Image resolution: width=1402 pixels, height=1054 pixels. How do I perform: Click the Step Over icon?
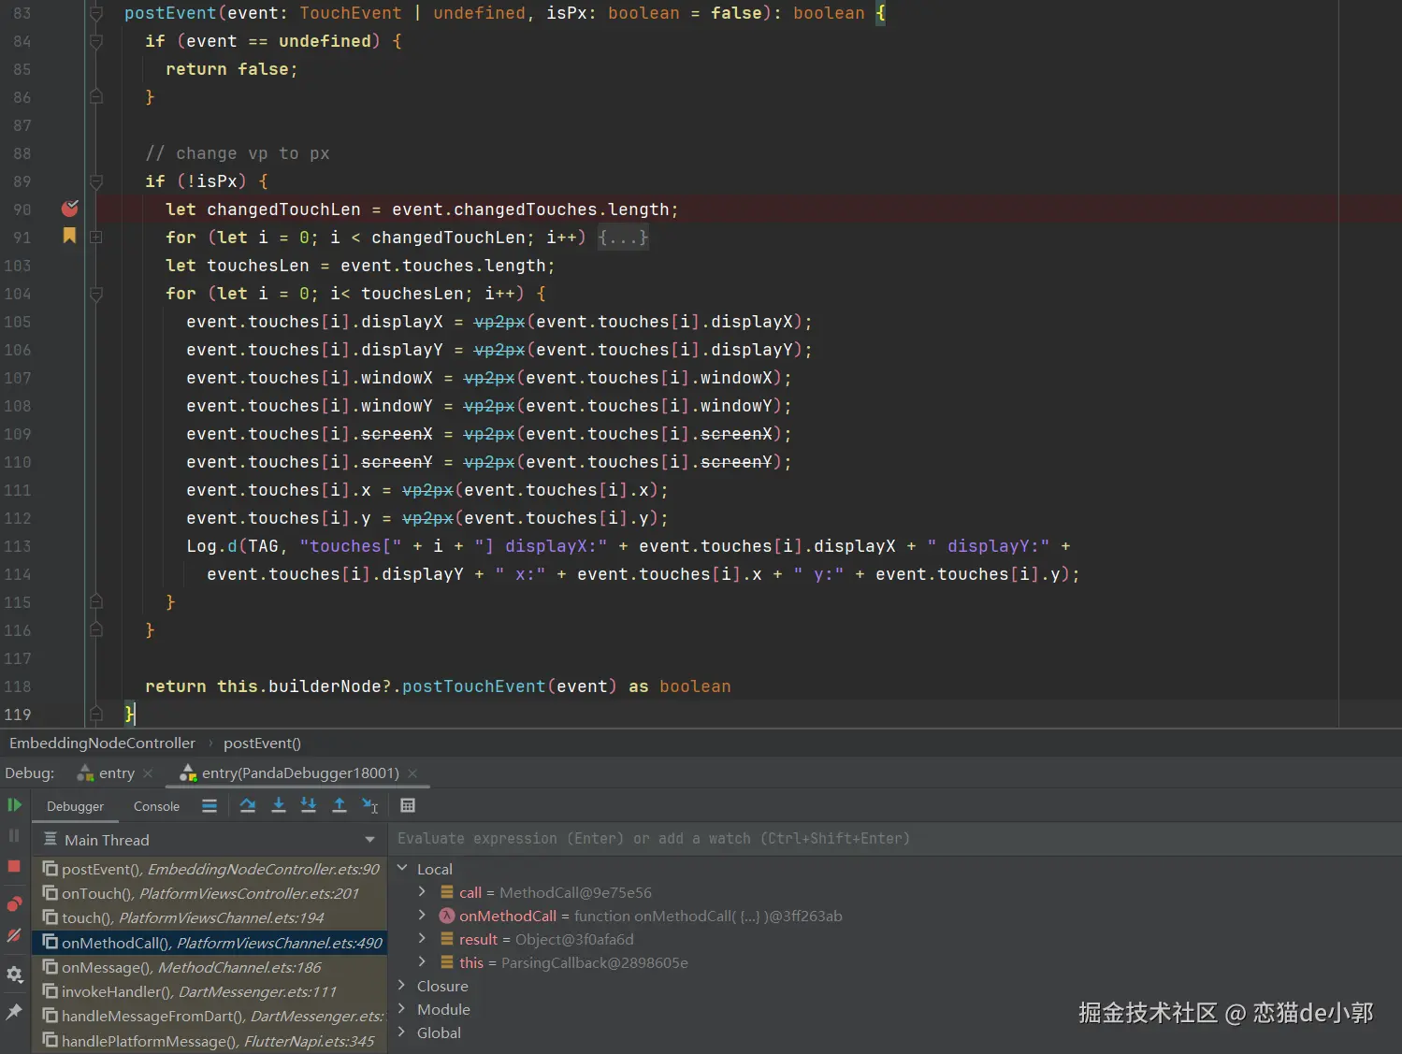click(x=248, y=805)
